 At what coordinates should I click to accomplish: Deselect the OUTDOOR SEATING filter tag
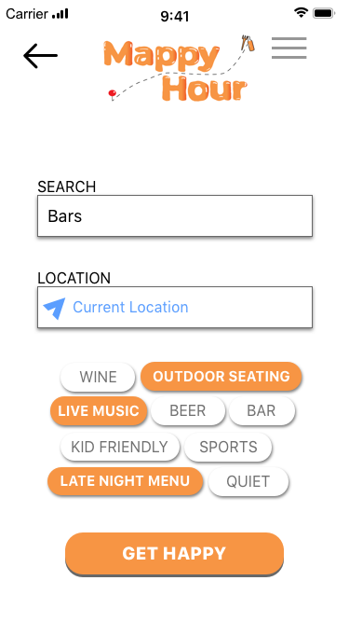tap(221, 377)
